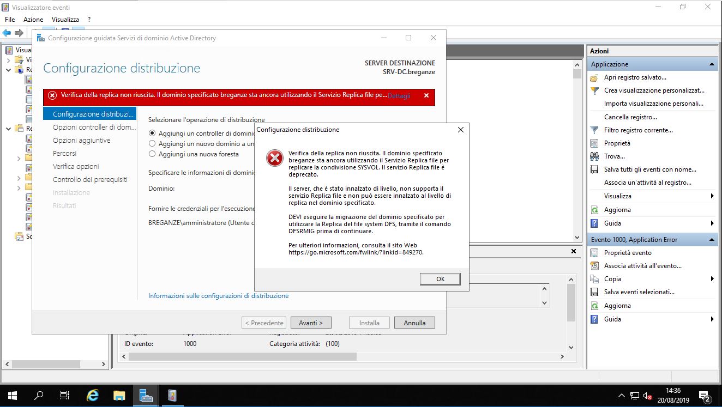The width and height of the screenshot is (722, 407).
Task: Open Task View on taskbar
Action: (65, 396)
